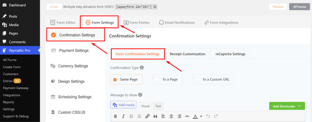Switch to the Form Entries tab
The image size is (312, 122).
(136, 23)
